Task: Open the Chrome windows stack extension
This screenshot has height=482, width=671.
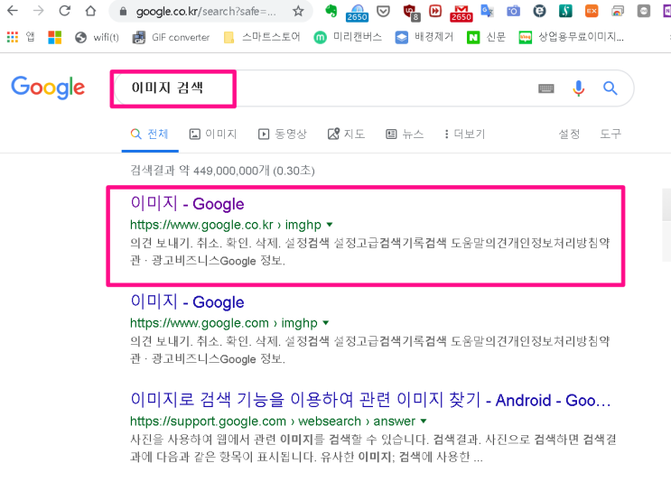Action: (618, 11)
